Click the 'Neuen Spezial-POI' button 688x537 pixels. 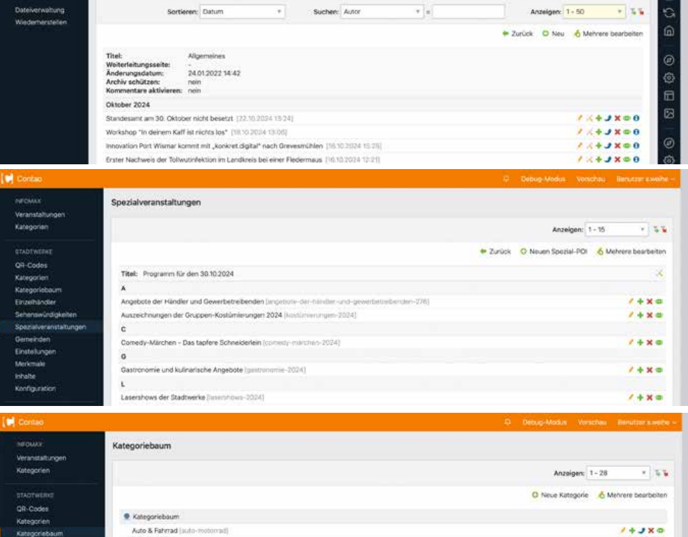point(551,251)
